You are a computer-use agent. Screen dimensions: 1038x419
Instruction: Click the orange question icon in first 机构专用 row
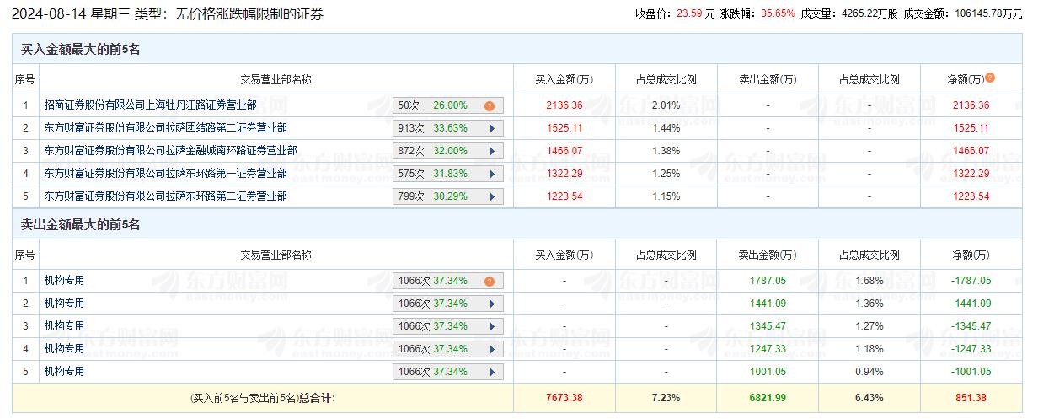coord(489,282)
